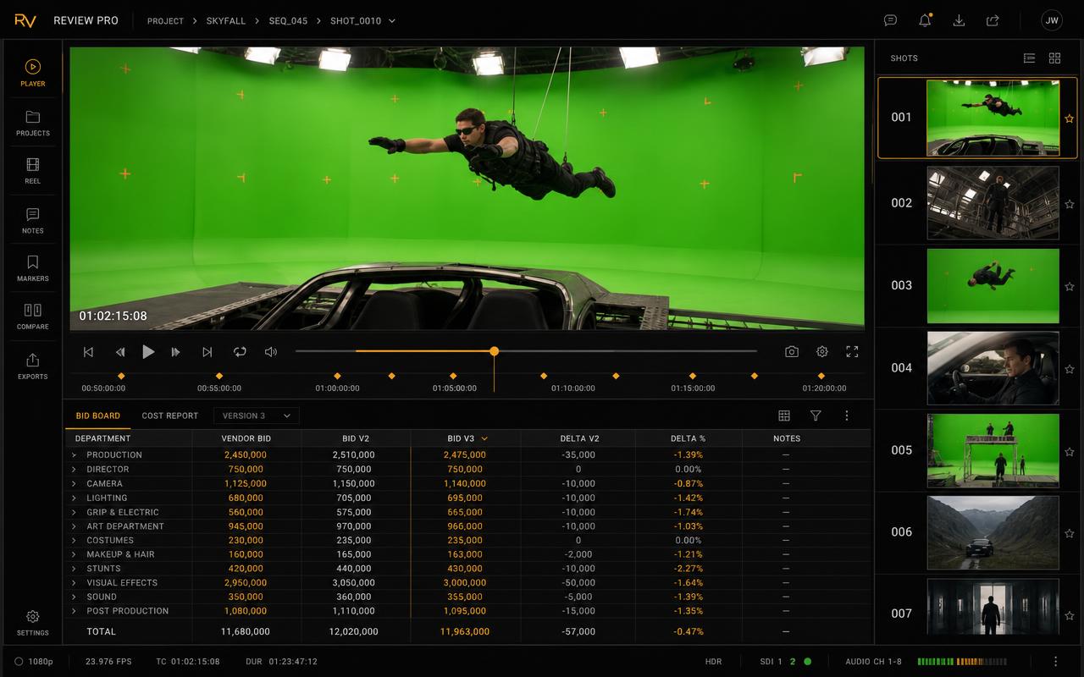Screen dimensions: 1084x677
Task: Click timeline marker above 01:00:00:00
Action: (337, 376)
